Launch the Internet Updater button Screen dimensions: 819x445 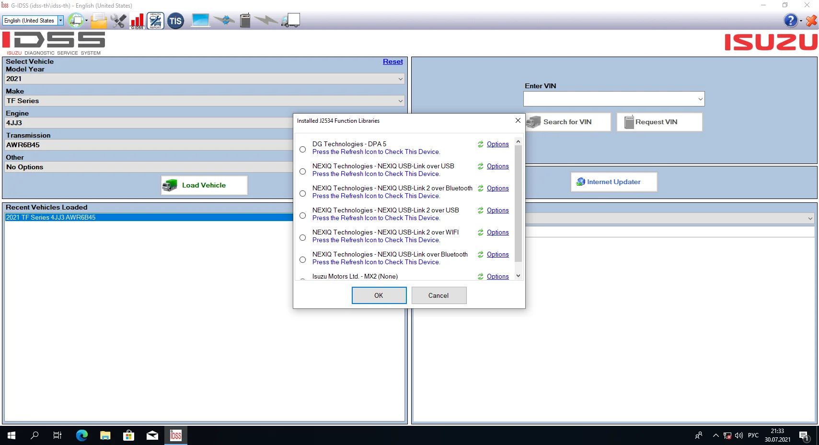point(614,182)
